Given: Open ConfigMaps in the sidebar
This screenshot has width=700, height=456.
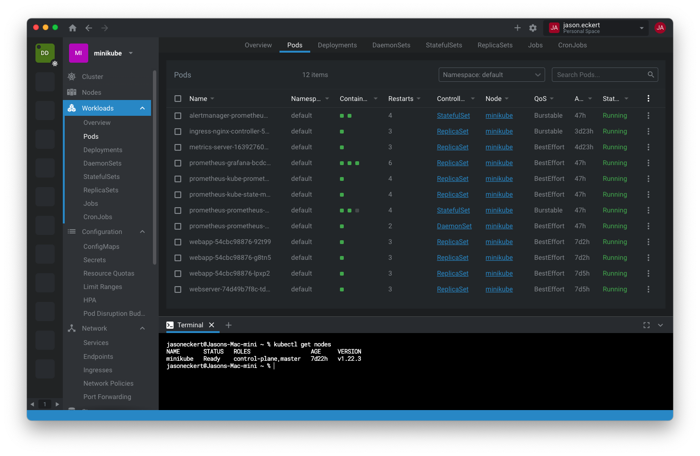Looking at the screenshot, I should click(x=101, y=247).
